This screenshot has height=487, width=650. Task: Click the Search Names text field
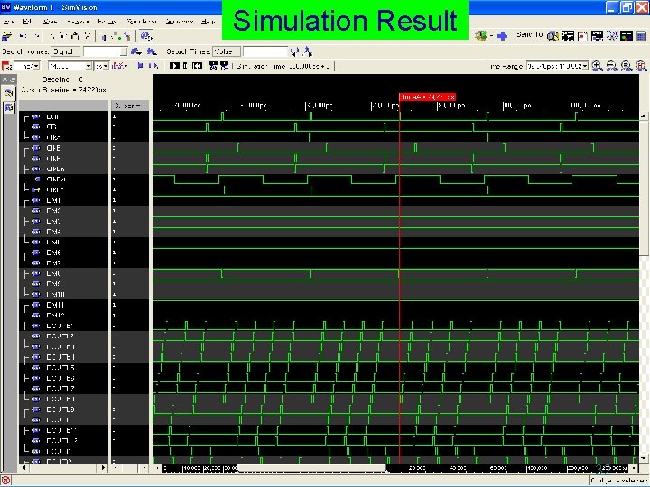[102, 51]
